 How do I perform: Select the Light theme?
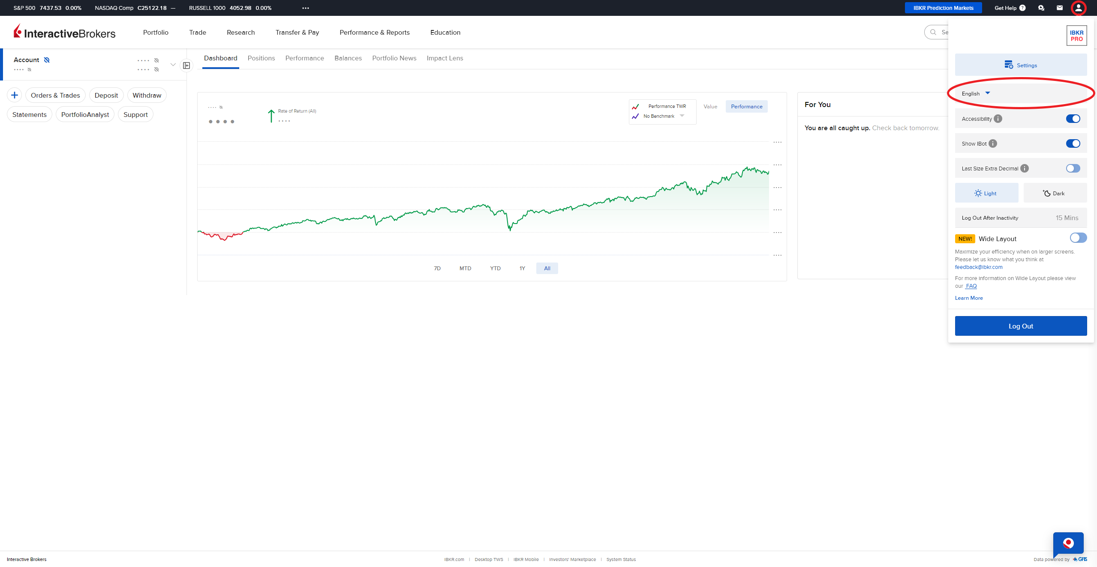coord(986,193)
